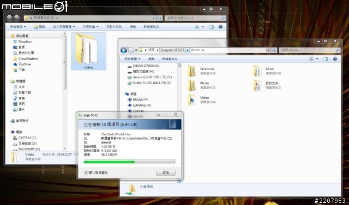This screenshot has width=349, height=205.
Task: Open view options dropdown in dennis window
Action: tap(317, 59)
